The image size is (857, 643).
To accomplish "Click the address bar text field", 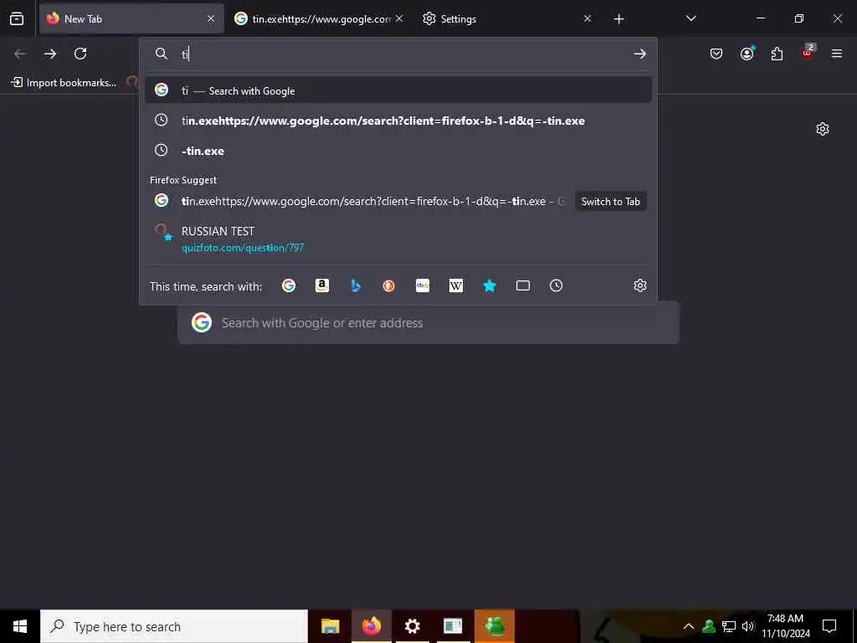I will click(x=404, y=54).
